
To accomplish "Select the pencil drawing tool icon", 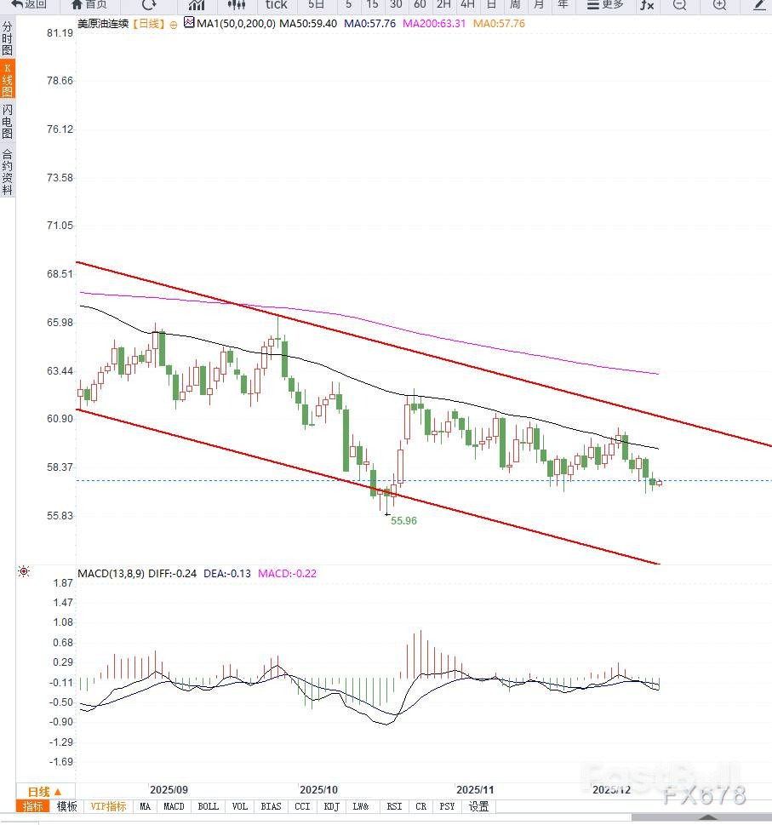I will pos(759,5).
